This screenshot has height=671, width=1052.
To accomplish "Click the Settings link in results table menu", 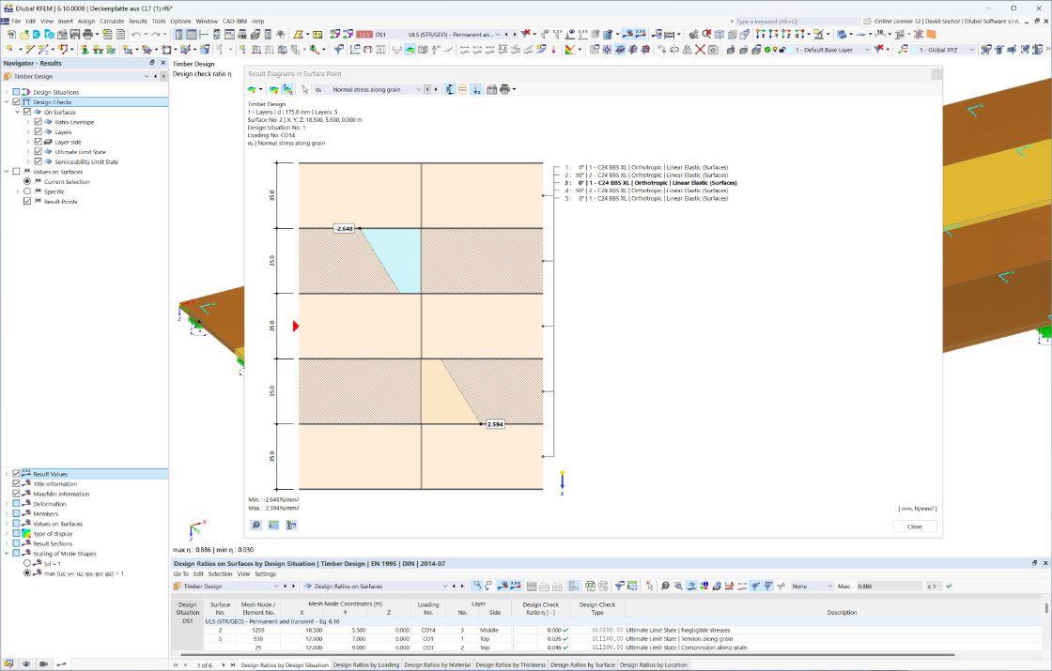I will (x=265, y=573).
